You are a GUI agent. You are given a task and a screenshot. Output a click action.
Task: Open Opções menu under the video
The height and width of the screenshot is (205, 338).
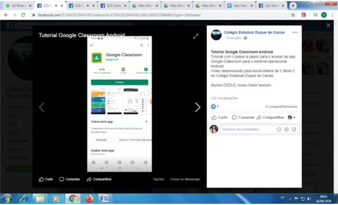pyautogui.click(x=158, y=179)
